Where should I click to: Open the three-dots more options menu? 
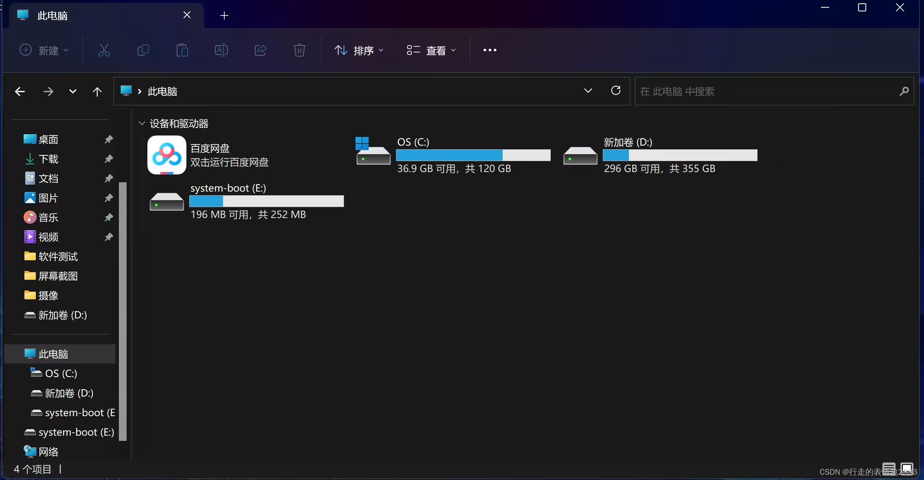[490, 50]
